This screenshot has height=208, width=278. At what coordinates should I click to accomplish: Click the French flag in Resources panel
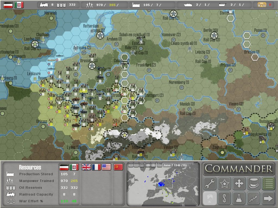click(x=96, y=167)
